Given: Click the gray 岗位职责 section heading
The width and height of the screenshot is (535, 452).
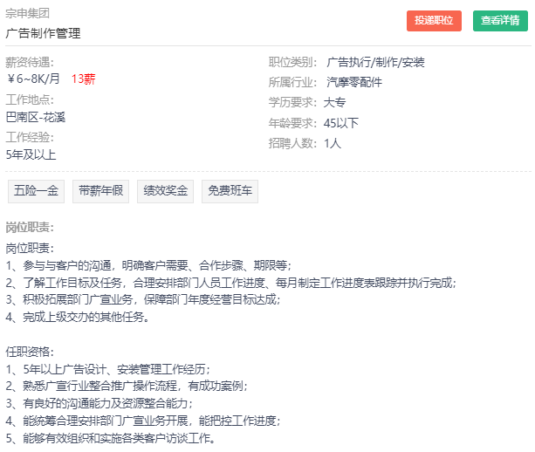Looking at the screenshot, I should (x=30, y=228).
